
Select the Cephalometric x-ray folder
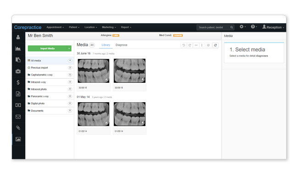[50, 75]
